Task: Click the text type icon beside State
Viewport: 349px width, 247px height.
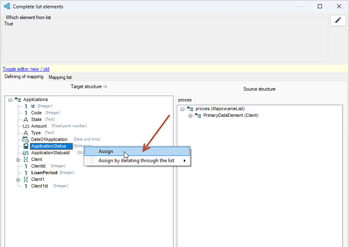Action: pyautogui.click(x=26, y=119)
